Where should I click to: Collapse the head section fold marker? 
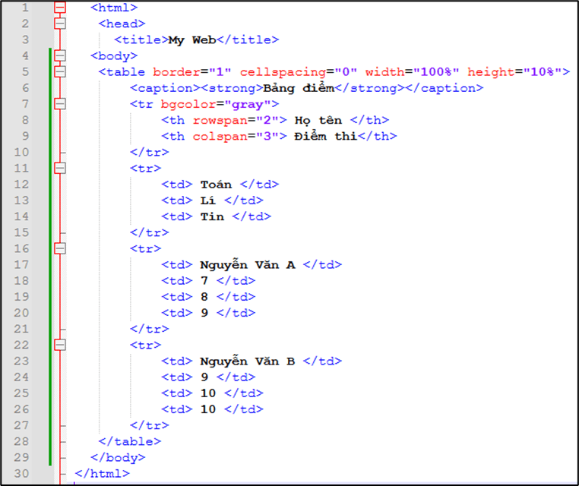pyautogui.click(x=61, y=24)
